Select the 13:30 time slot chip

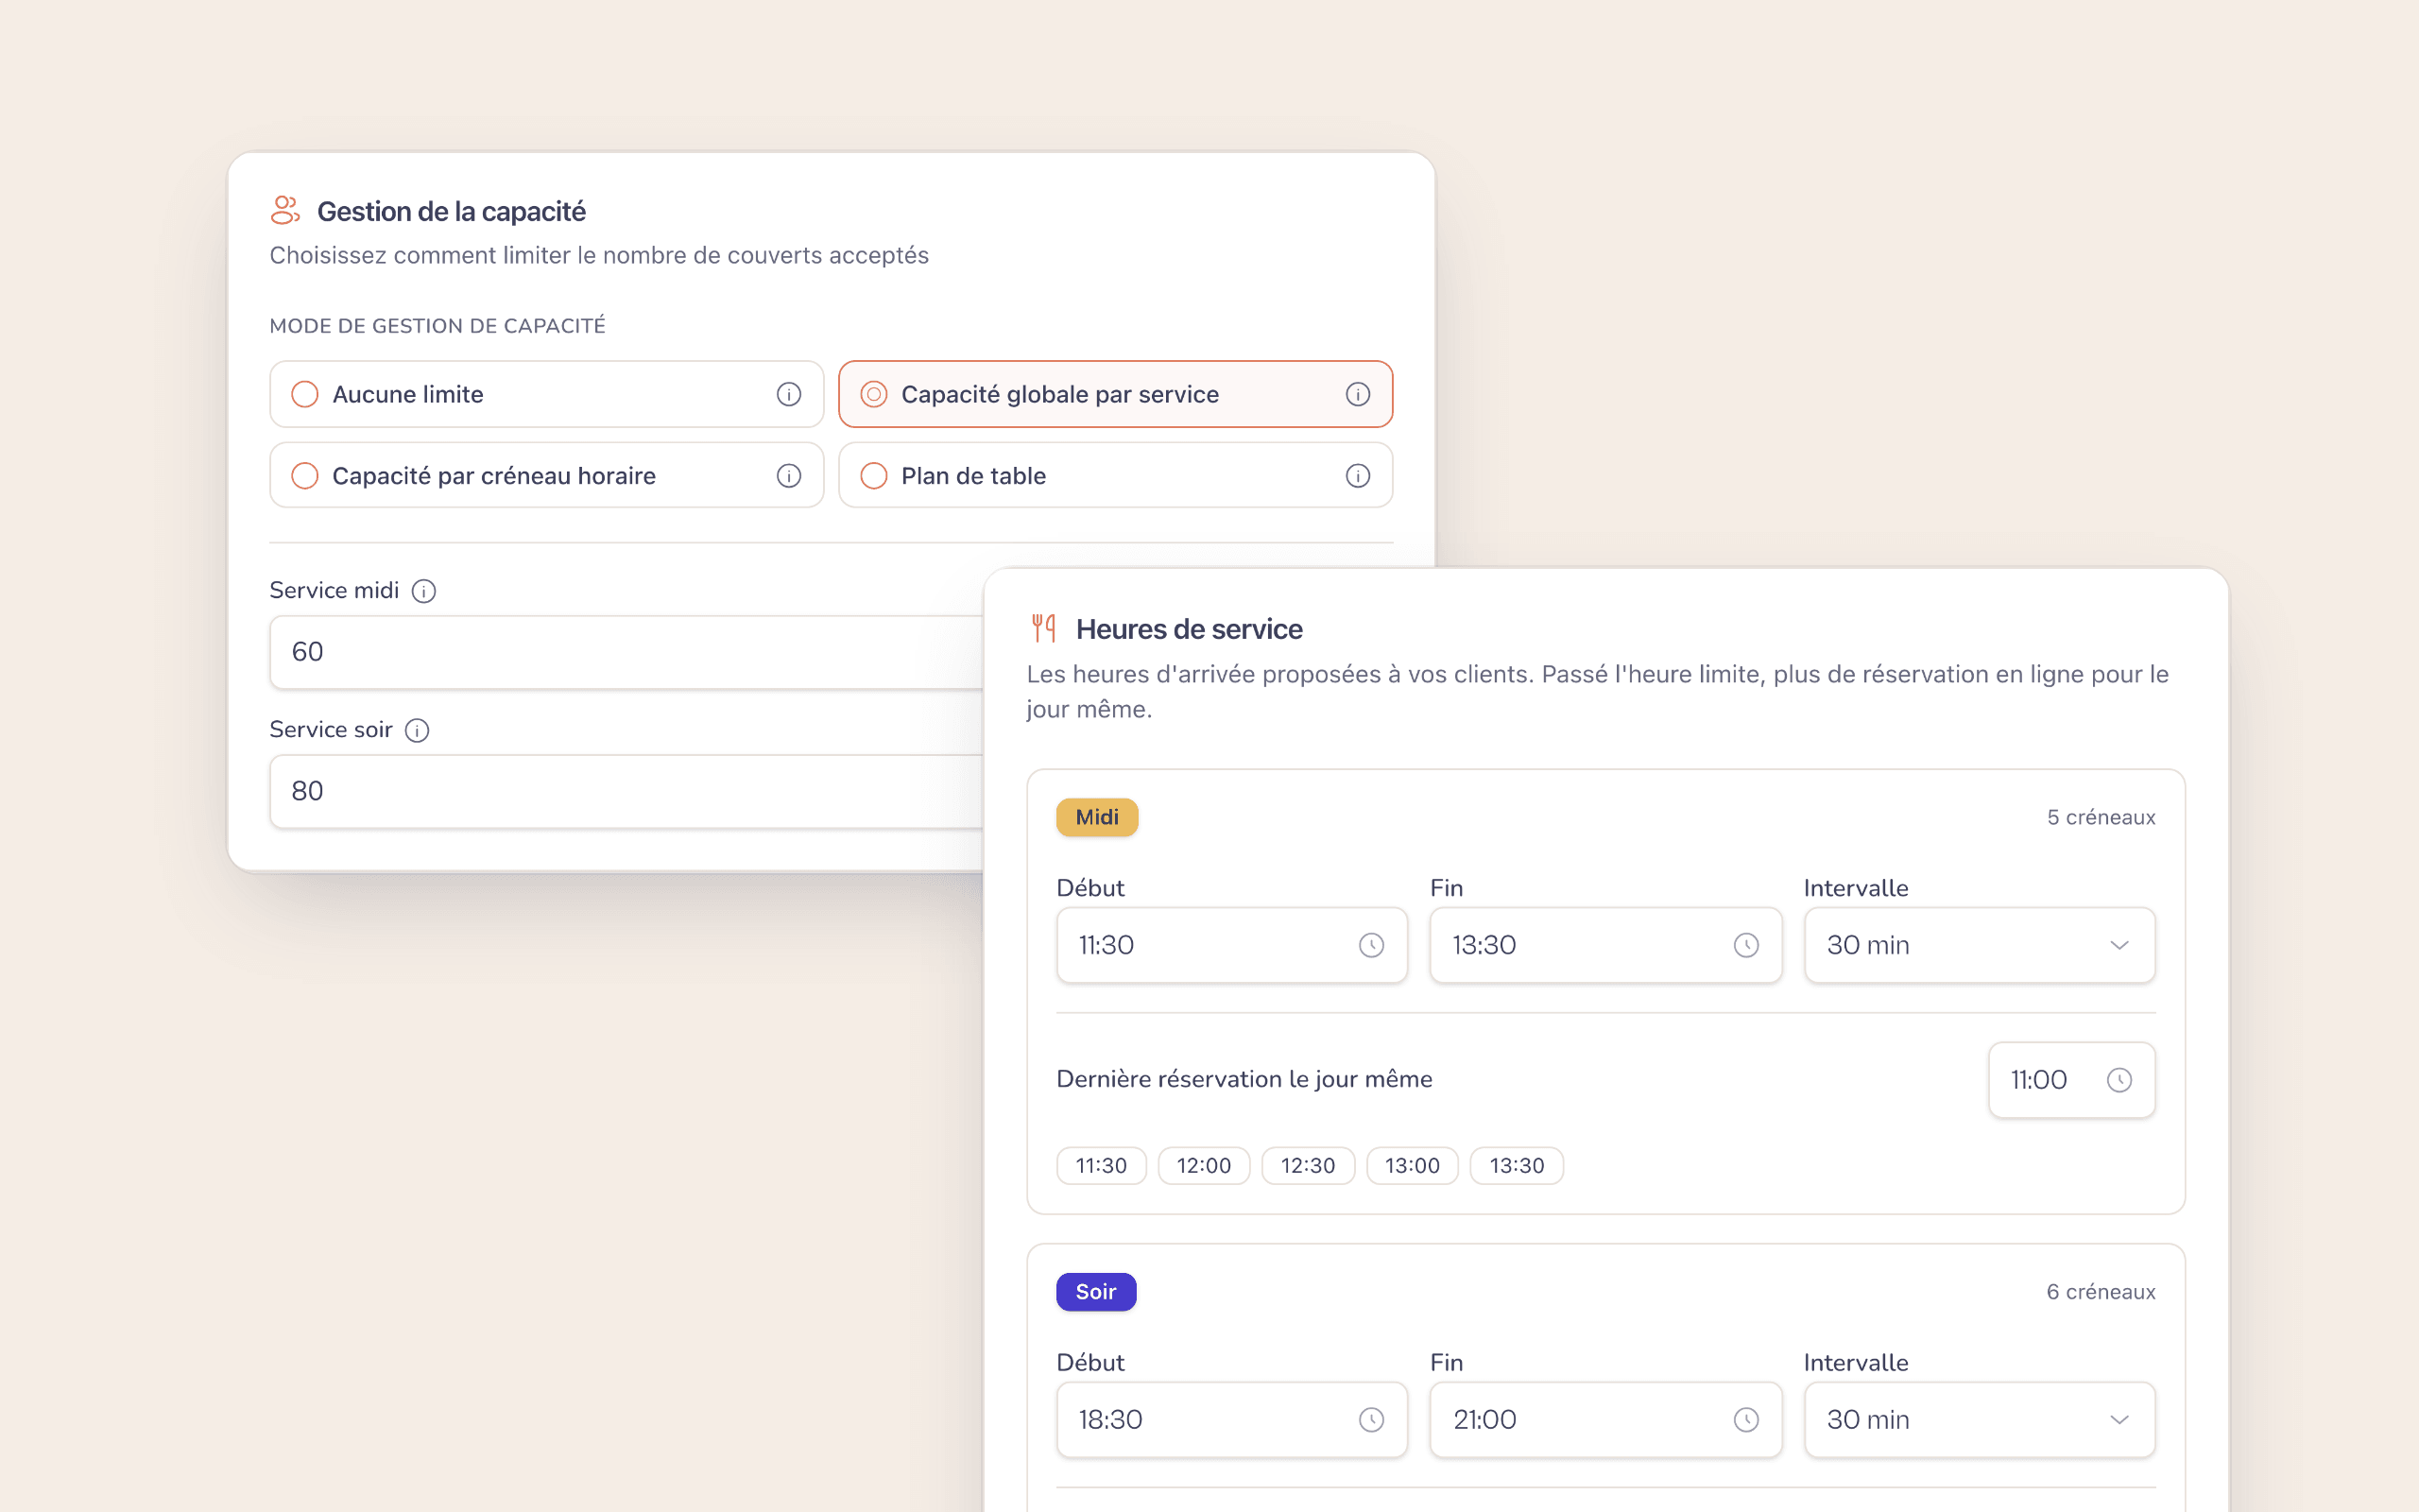(x=1517, y=1166)
